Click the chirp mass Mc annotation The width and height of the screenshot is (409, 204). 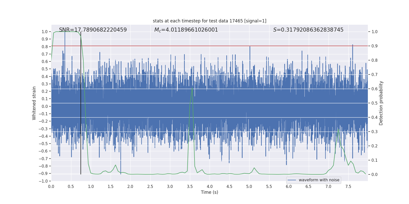[186, 30]
